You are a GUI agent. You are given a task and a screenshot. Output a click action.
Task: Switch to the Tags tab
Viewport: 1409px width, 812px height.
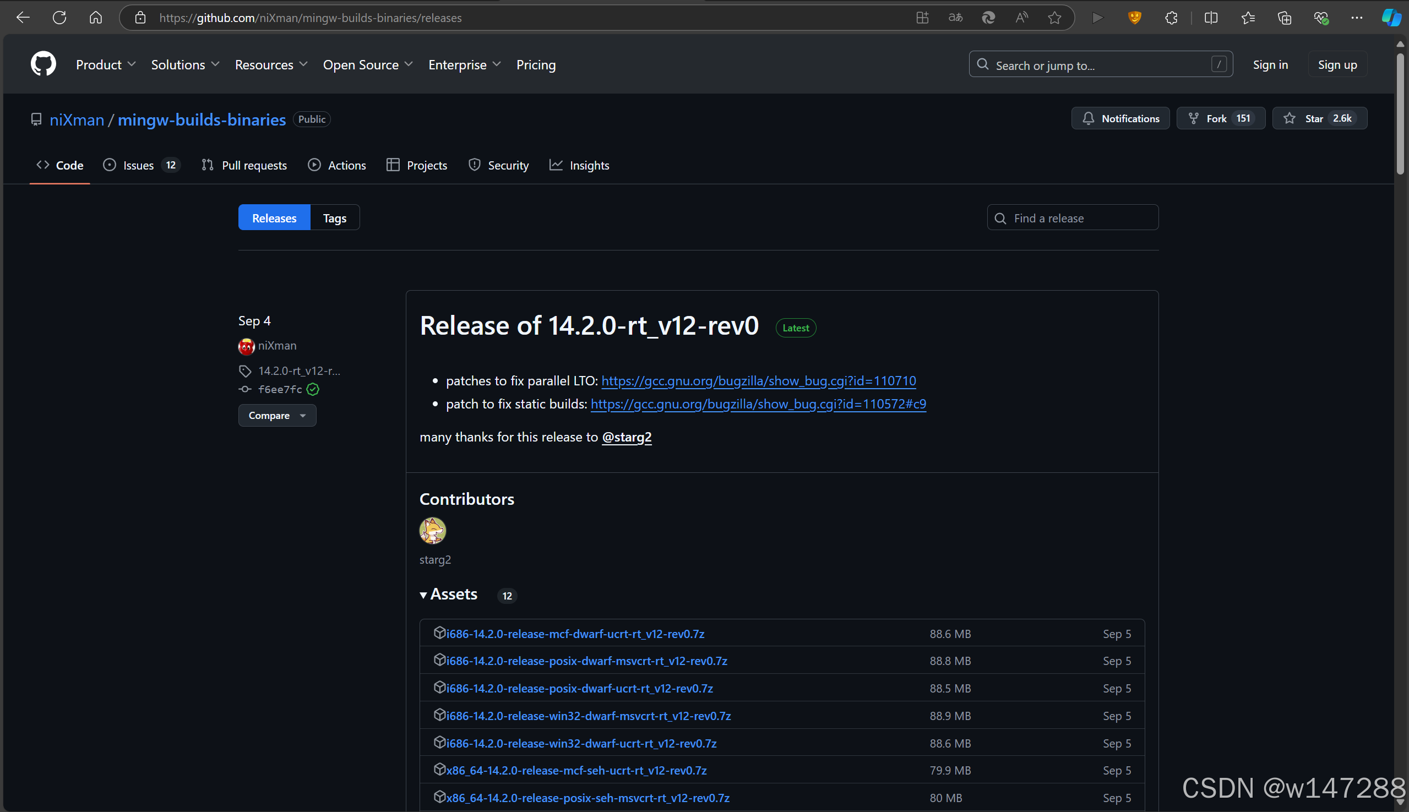click(x=334, y=218)
